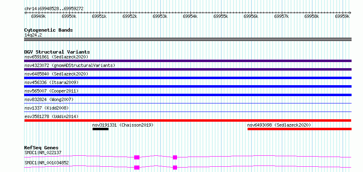Click the Cytogenetic Bands track title

(49, 30)
